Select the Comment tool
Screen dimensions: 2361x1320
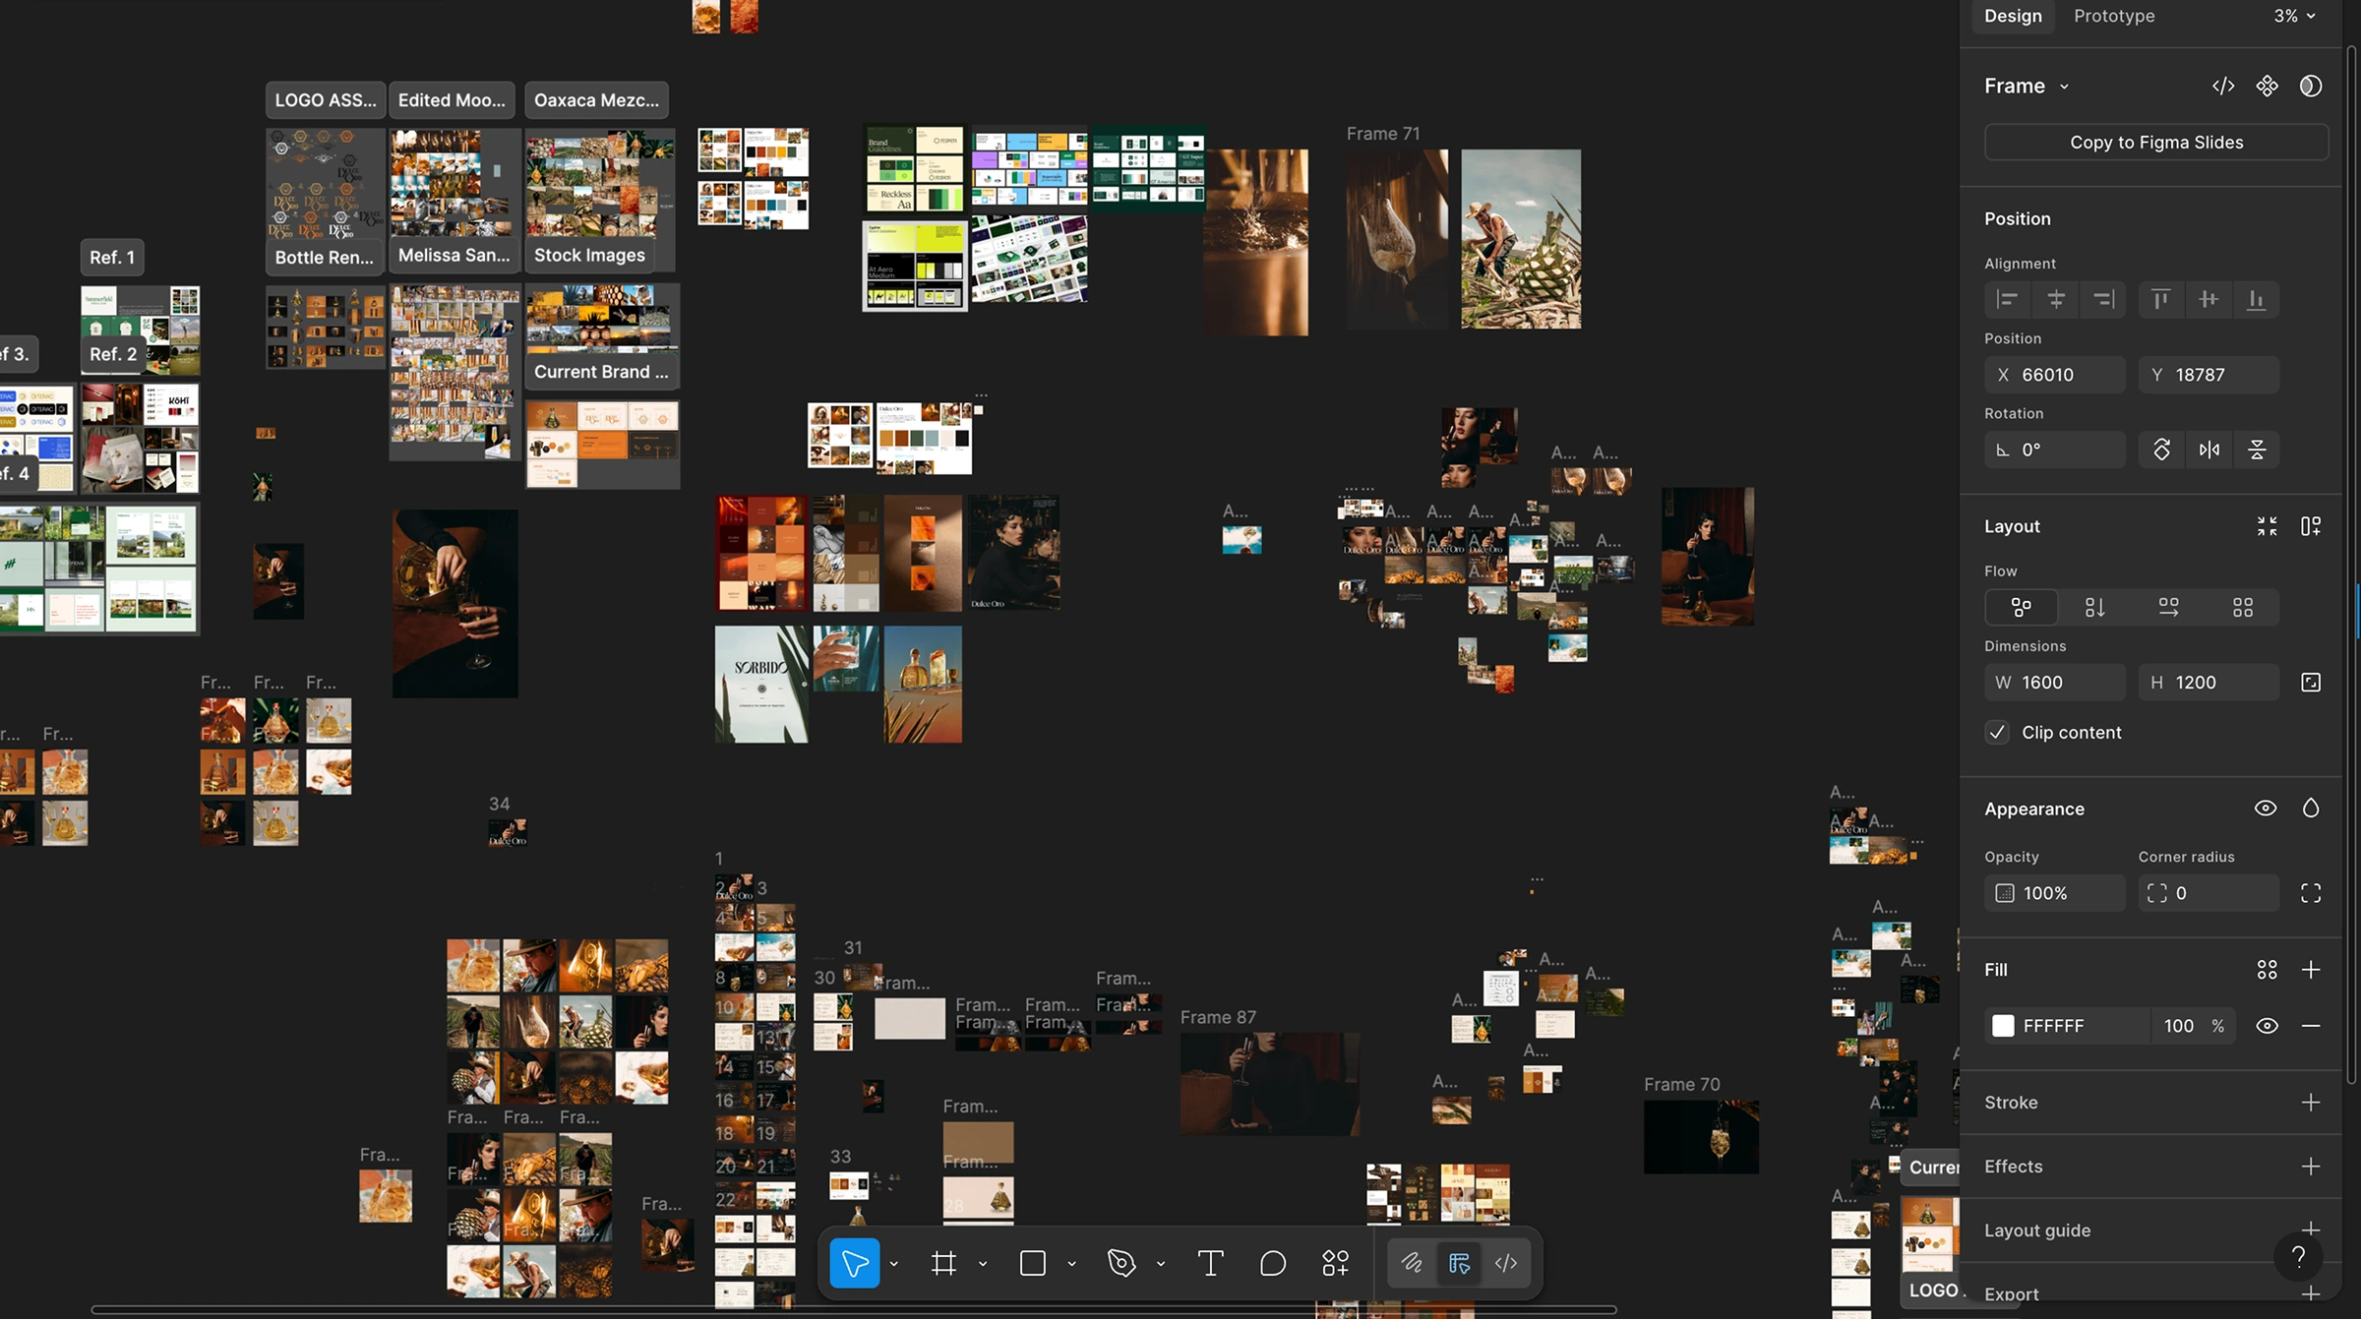pyautogui.click(x=1272, y=1263)
